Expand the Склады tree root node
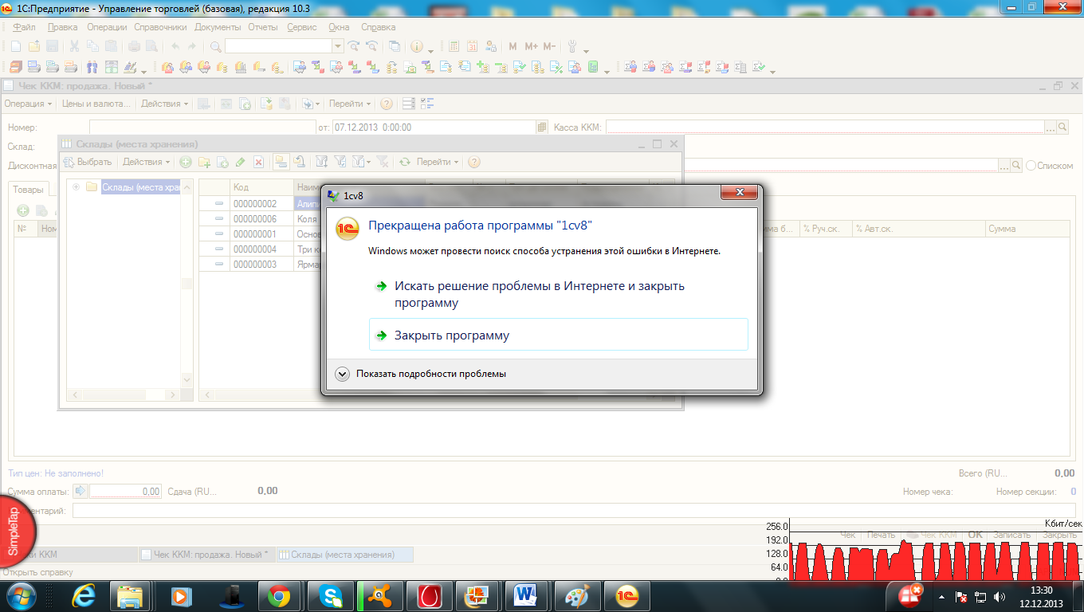The width and height of the screenshot is (1084, 612). 76,187
